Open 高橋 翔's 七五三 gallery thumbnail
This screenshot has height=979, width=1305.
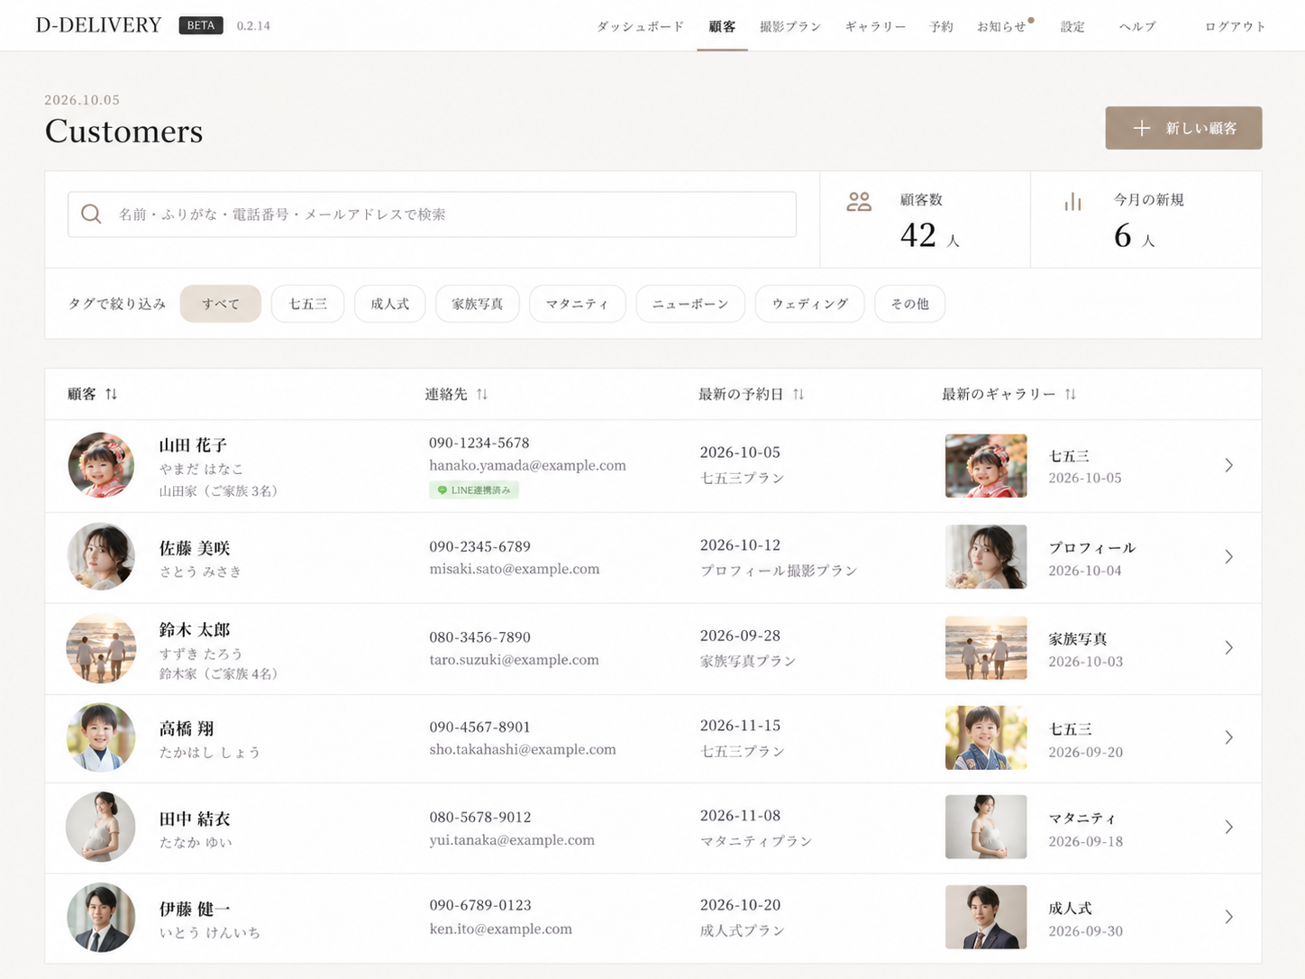pyautogui.click(x=986, y=737)
